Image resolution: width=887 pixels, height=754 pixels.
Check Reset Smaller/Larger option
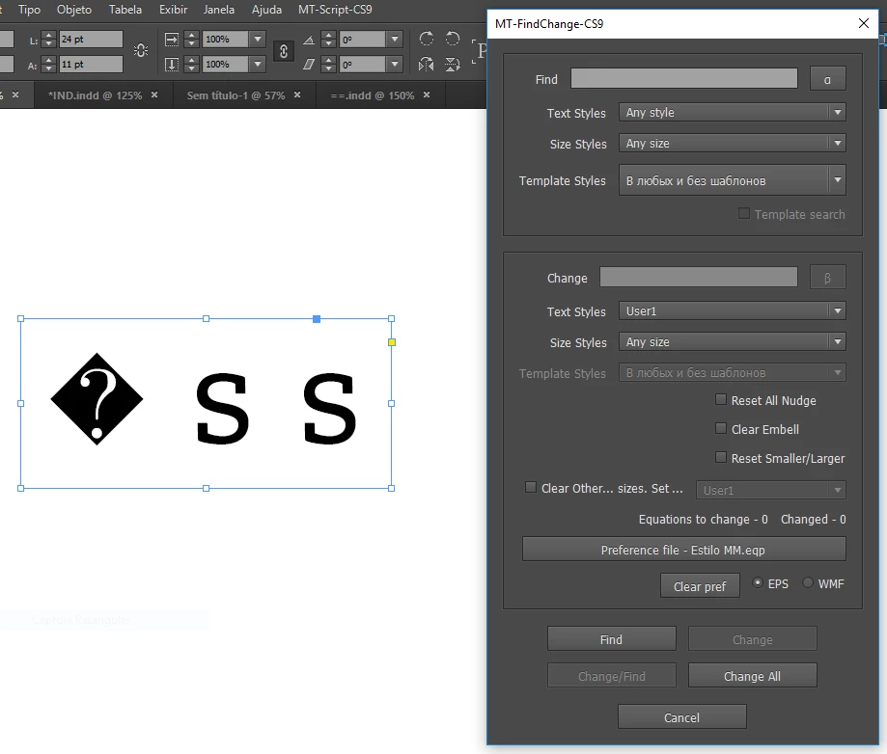pos(721,457)
